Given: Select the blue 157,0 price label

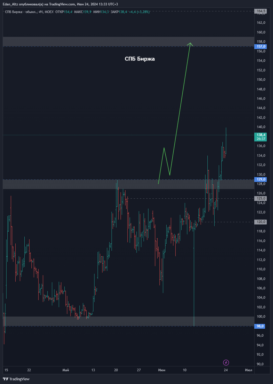Looking at the screenshot, I should (260, 46).
